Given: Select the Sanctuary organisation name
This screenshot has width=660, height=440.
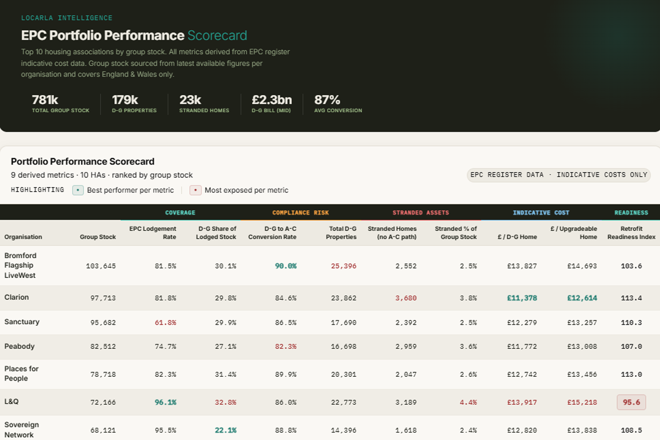Looking at the screenshot, I should pos(22,322).
